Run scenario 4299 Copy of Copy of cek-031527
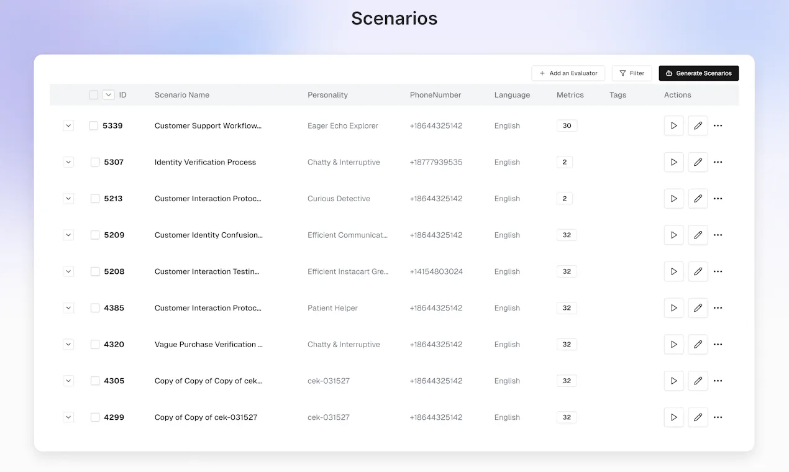Image resolution: width=789 pixels, height=472 pixels. coord(673,417)
